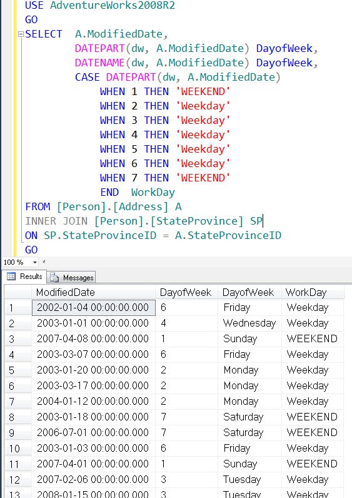Click 'WEEKEND' string in WHEN 1 line

[x=203, y=92]
